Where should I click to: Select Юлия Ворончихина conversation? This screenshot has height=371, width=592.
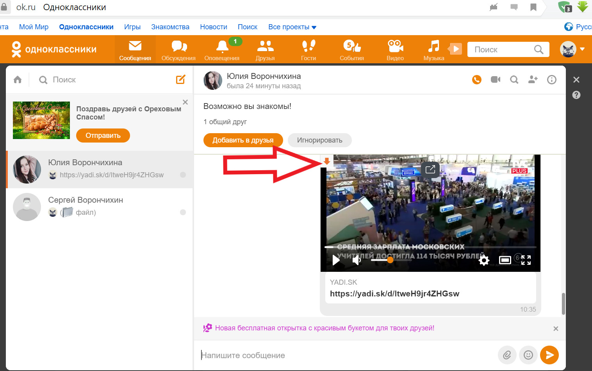pos(100,169)
